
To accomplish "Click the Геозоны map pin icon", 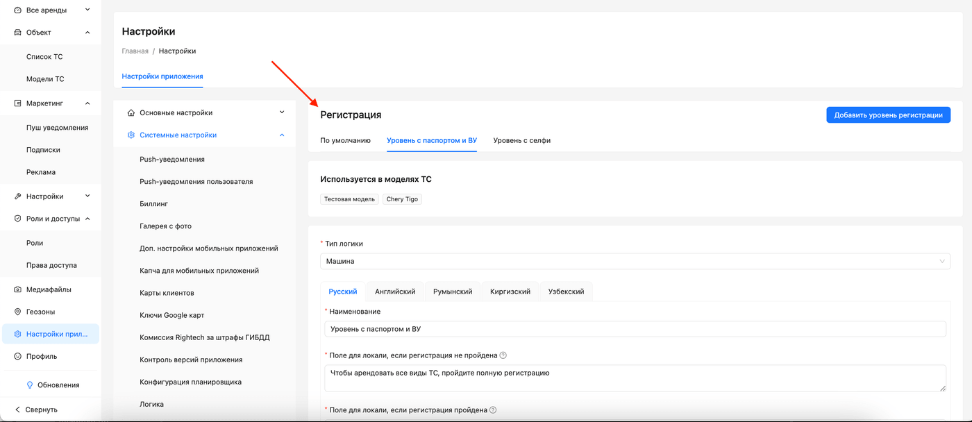I will pyautogui.click(x=18, y=312).
